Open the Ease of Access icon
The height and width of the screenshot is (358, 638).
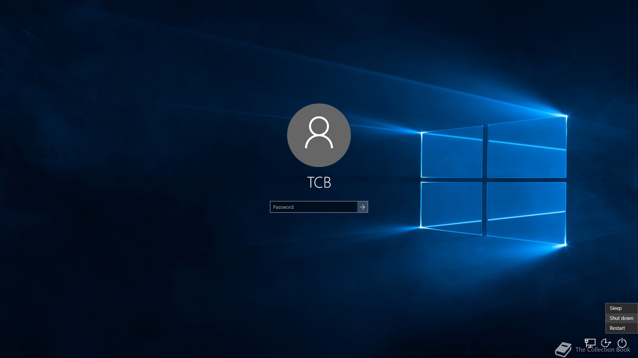[x=606, y=343]
